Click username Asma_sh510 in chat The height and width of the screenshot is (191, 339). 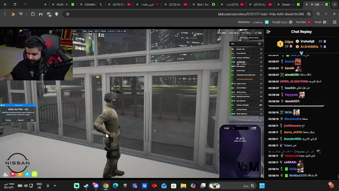[x=293, y=132]
